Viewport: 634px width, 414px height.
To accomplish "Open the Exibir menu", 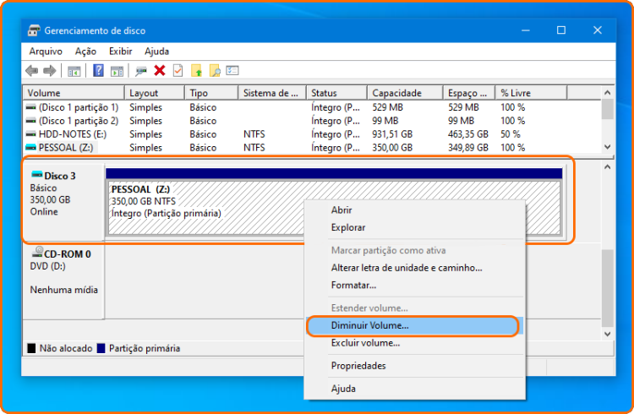I will point(121,52).
